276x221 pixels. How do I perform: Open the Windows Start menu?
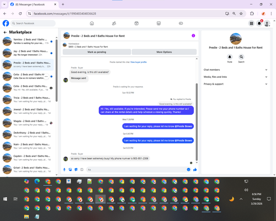click(x=5, y=199)
